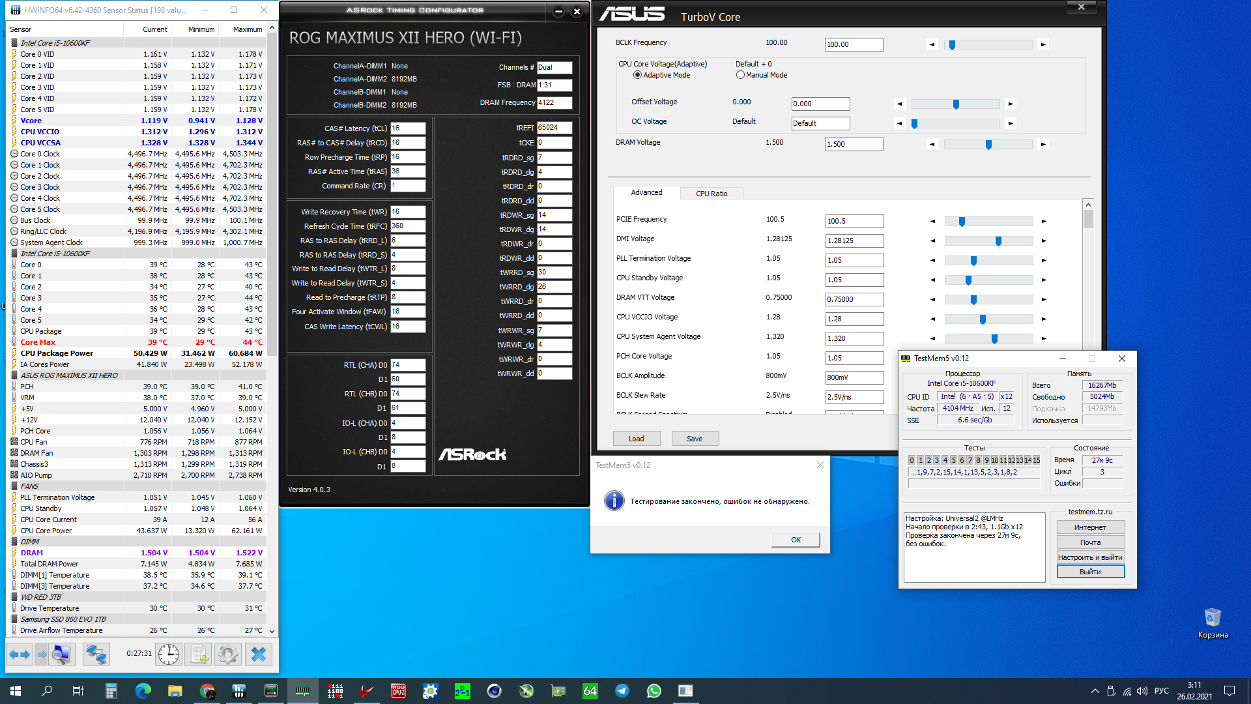Viewport: 1251px width, 704px height.
Task: Click the BCLK Frequency slider handle
Action: pos(952,45)
